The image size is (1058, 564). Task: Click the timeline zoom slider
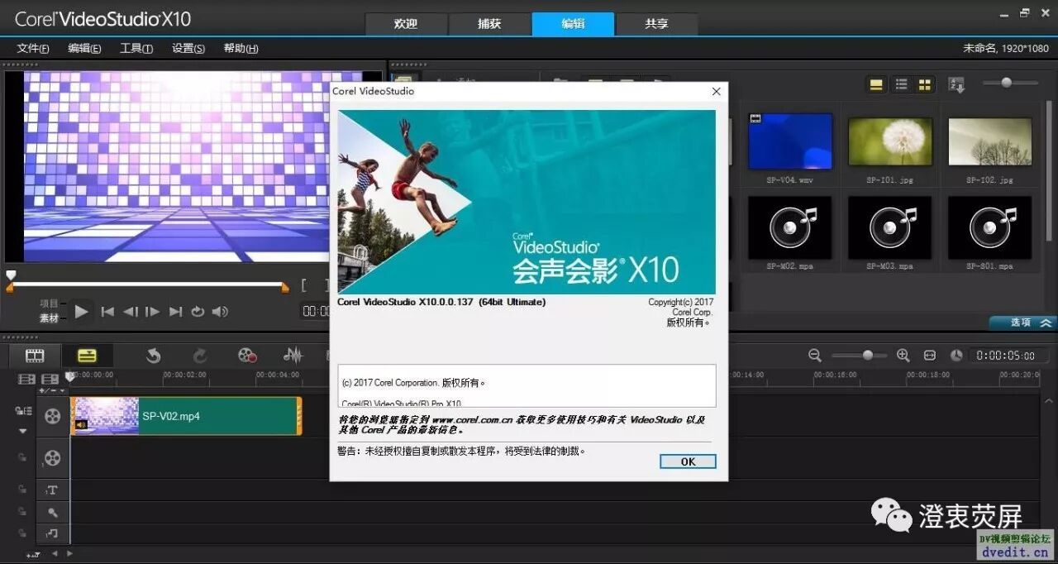860,356
